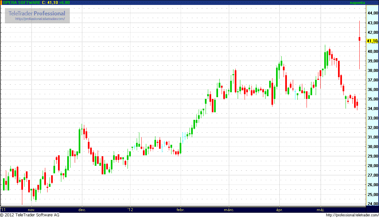Click the OPERA SOFTWARE title text
Viewport: 379px width, 218px height.
22,3
